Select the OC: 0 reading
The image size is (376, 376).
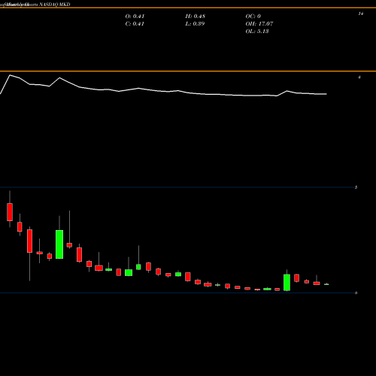253,16
